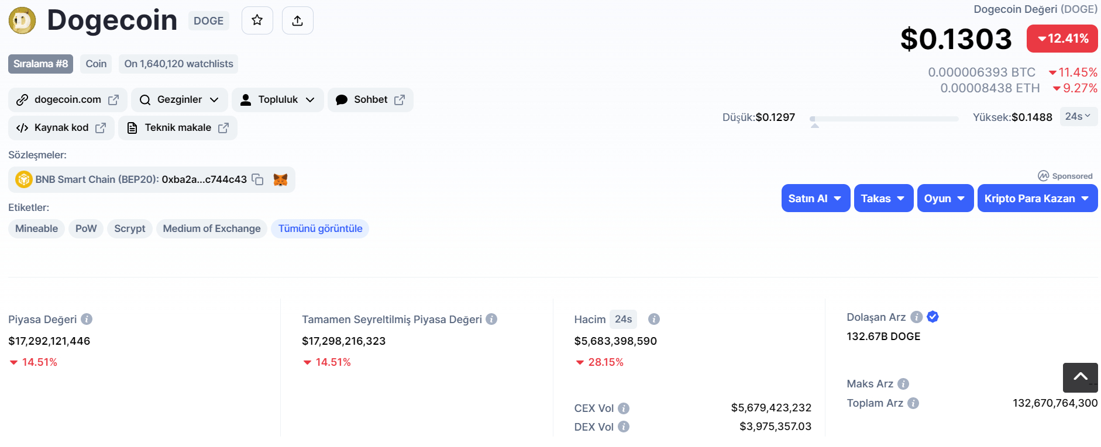Click the BNB Smart Chain logo icon

click(x=23, y=179)
